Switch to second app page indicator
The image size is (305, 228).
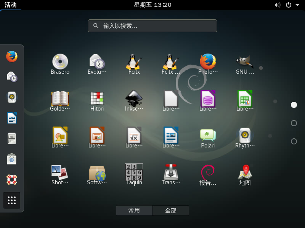tap(294, 123)
